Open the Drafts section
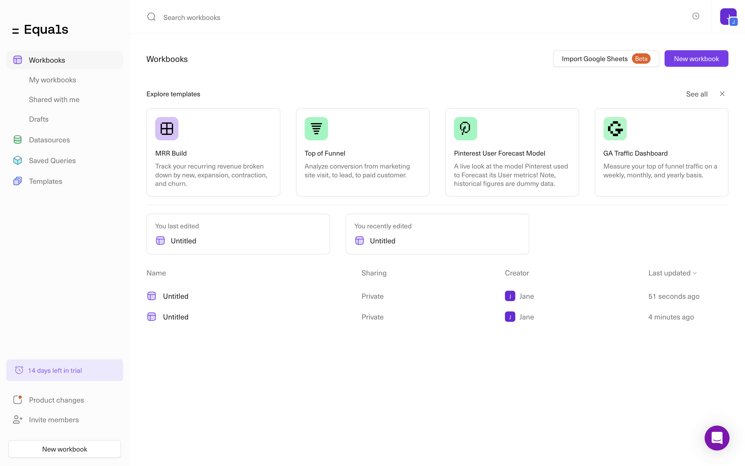The height and width of the screenshot is (466, 745). [x=39, y=119]
